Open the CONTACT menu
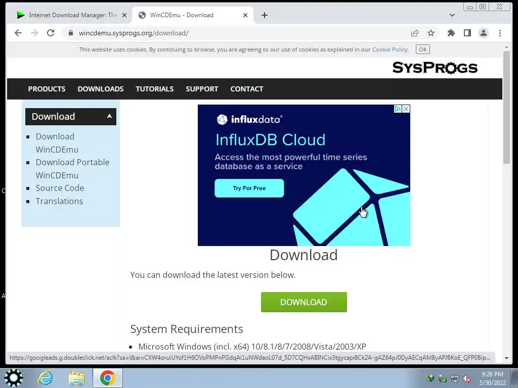The height and width of the screenshot is (388, 518). [x=247, y=89]
